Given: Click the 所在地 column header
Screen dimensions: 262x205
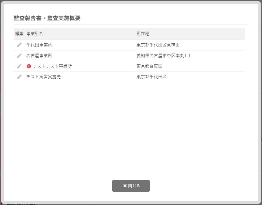Looking at the screenshot, I should click(143, 34).
